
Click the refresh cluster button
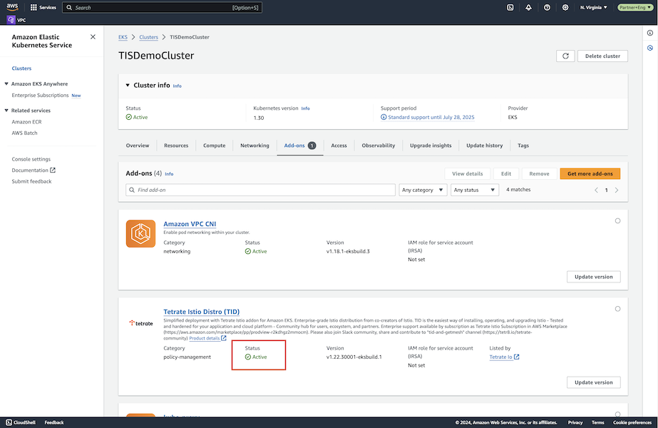(x=565, y=56)
